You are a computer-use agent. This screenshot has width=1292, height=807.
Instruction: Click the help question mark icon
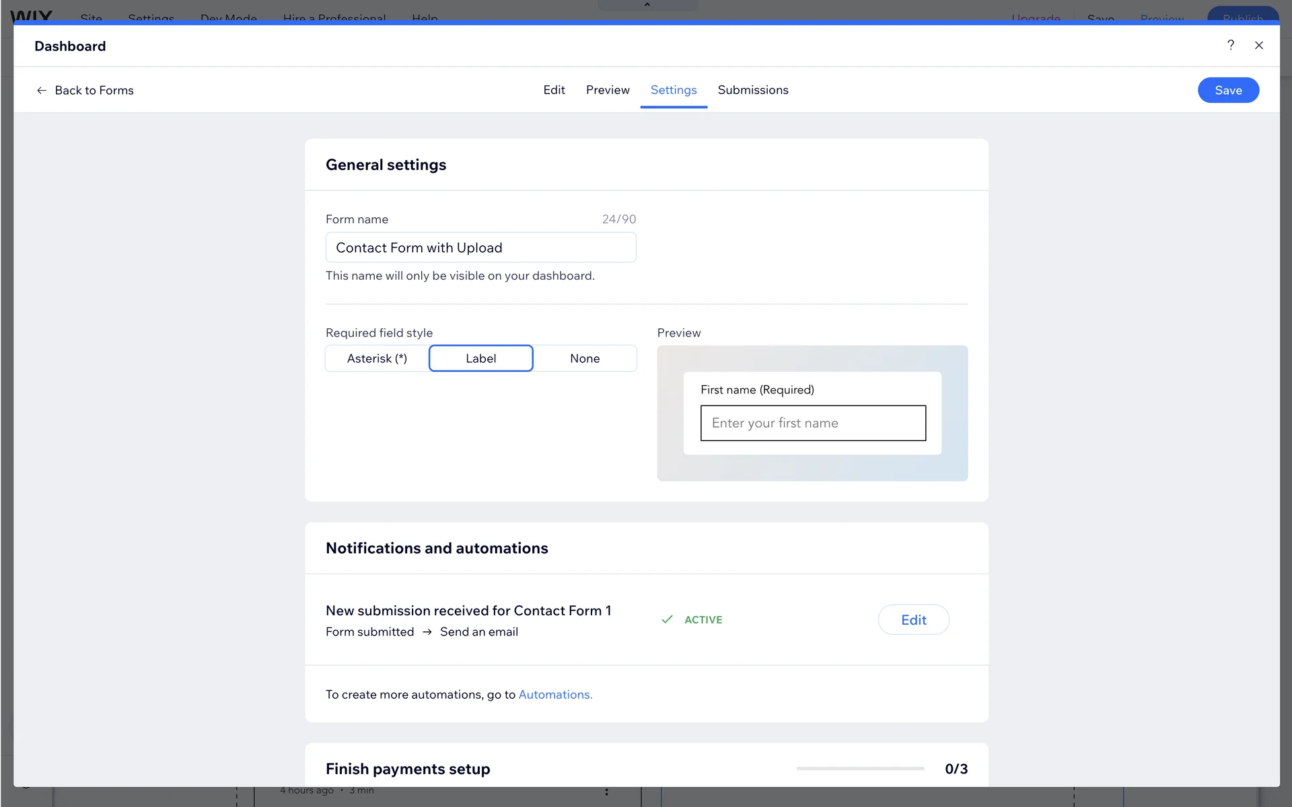click(1230, 45)
